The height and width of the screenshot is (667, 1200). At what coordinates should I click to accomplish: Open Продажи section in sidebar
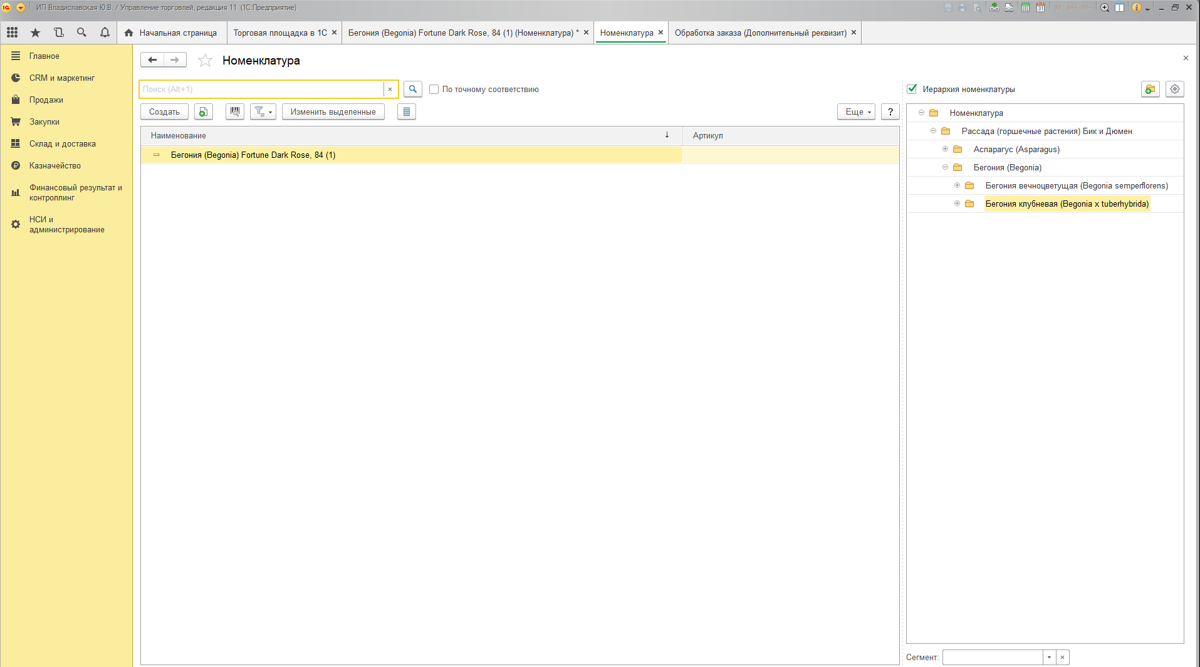46,100
